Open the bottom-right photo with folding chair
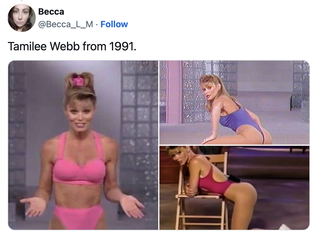This screenshot has width=317, height=233. [234, 188]
